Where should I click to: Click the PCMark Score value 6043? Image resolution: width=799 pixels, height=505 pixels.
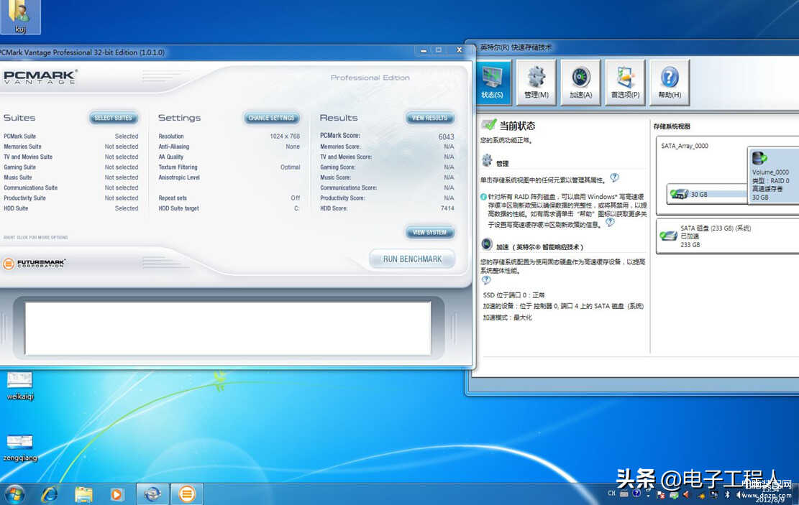click(446, 136)
